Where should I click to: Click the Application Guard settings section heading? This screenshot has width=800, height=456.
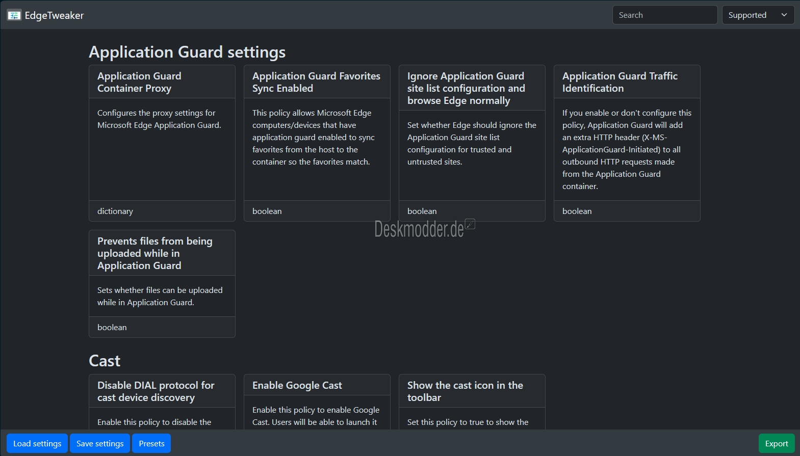[187, 52]
